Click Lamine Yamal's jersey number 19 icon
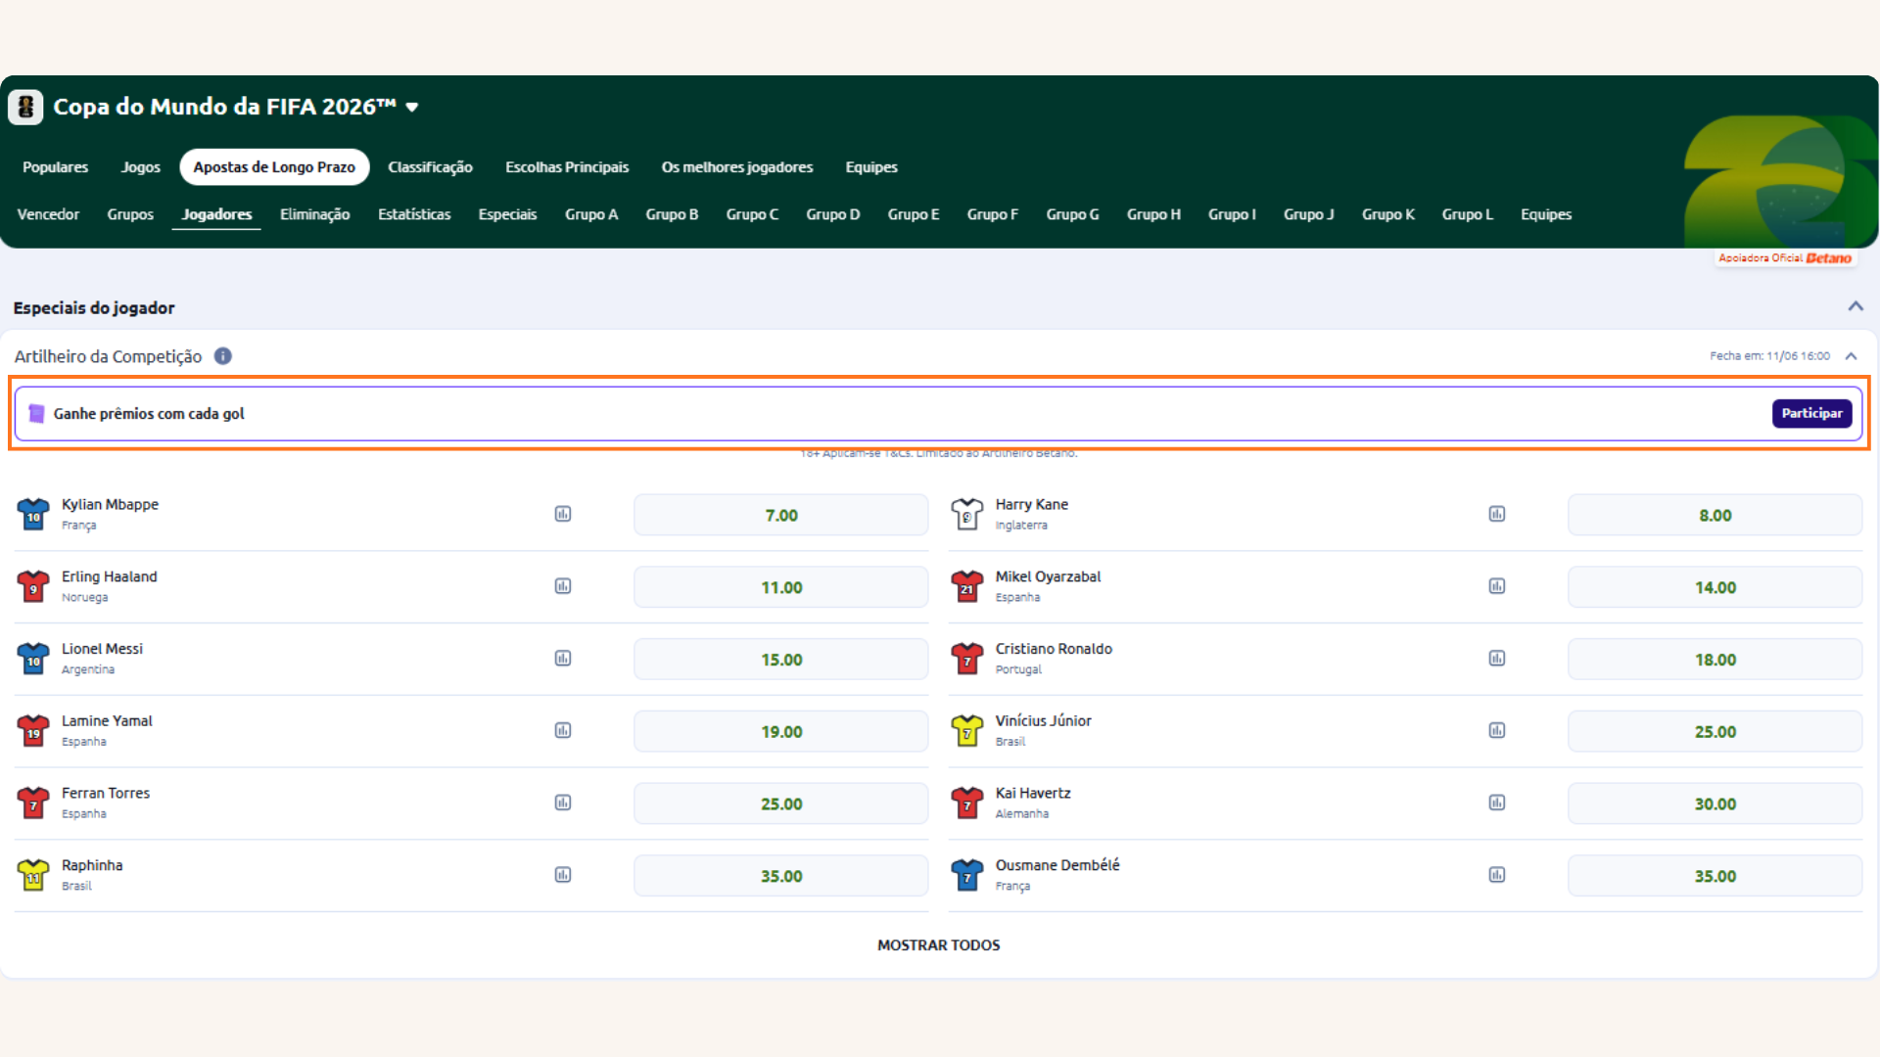1880x1057 pixels. coord(33,730)
